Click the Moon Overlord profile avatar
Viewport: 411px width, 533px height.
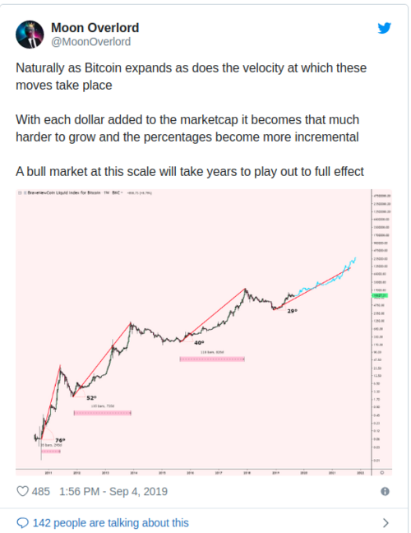[30, 35]
